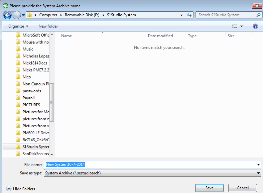
Task: Open the address bar history dropdown
Action: coord(182,15)
